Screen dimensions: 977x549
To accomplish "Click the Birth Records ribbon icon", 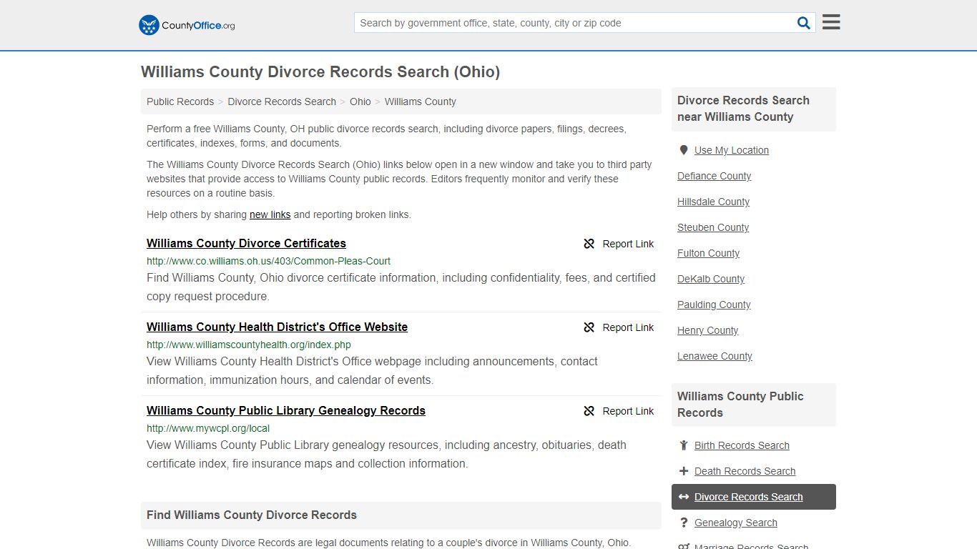I will click(x=684, y=445).
